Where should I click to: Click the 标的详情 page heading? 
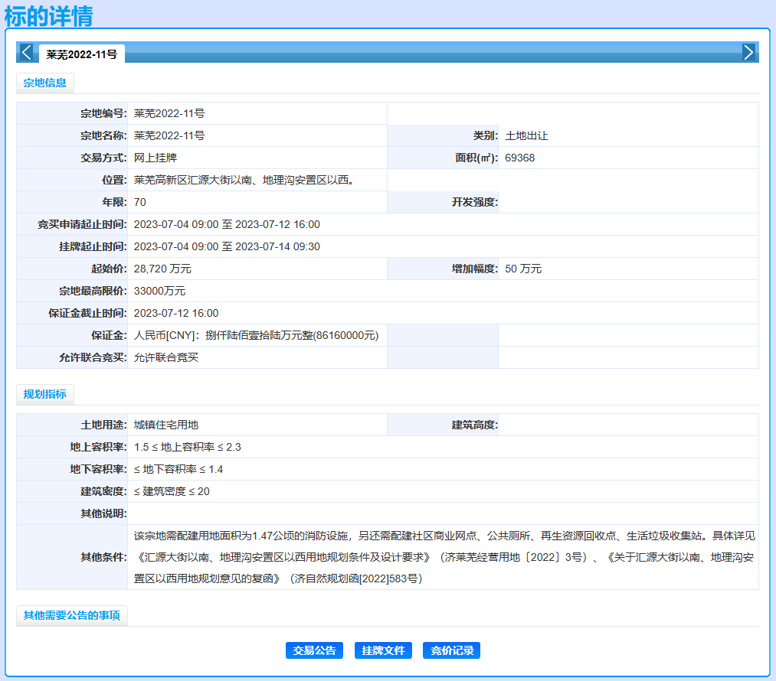click(x=48, y=16)
